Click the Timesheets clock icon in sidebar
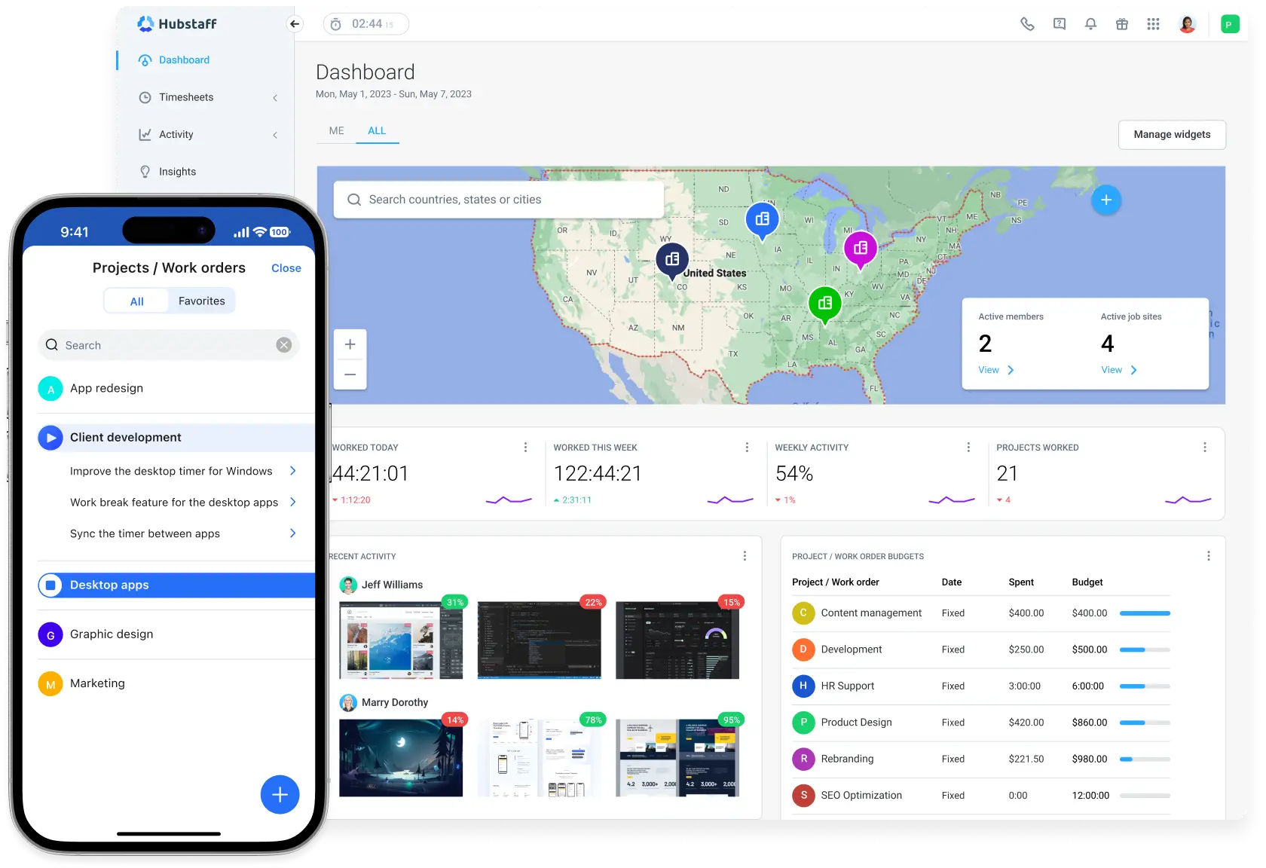1266x868 pixels. (x=145, y=97)
